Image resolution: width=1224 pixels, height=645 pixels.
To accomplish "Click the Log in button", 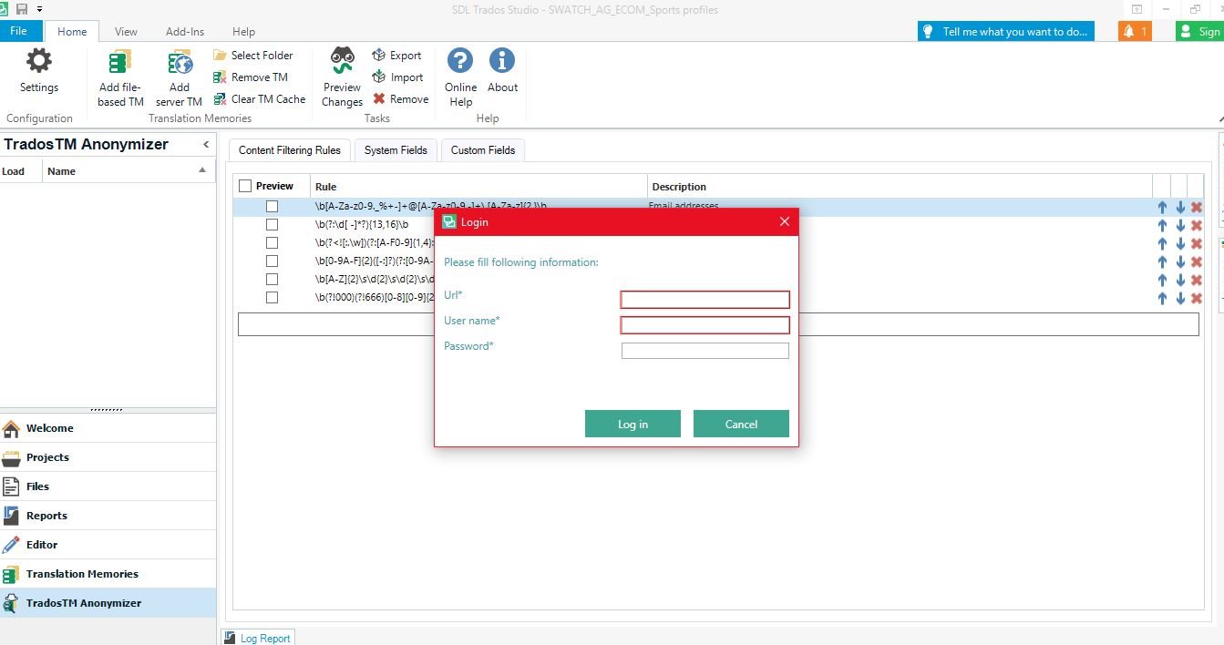I will 633,424.
